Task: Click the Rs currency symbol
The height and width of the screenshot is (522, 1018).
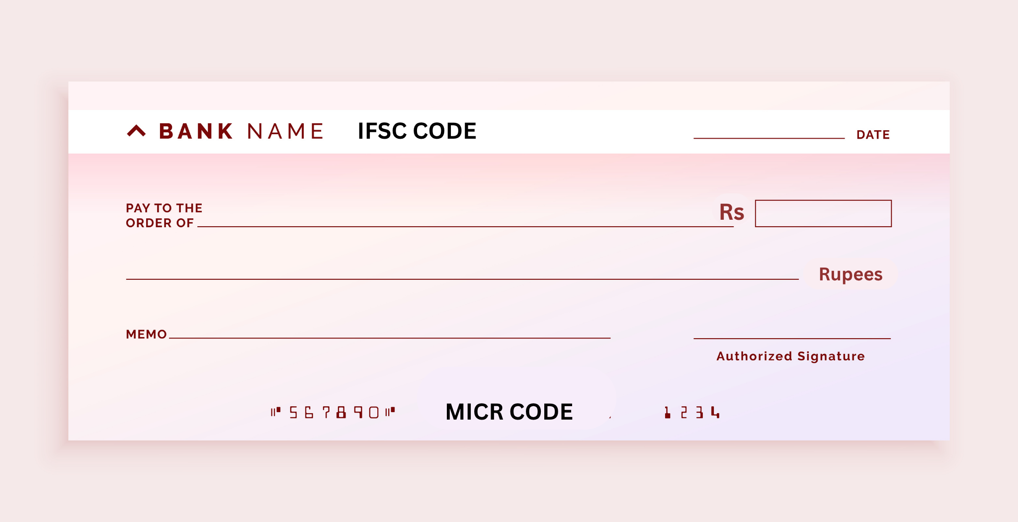Action: tap(732, 212)
